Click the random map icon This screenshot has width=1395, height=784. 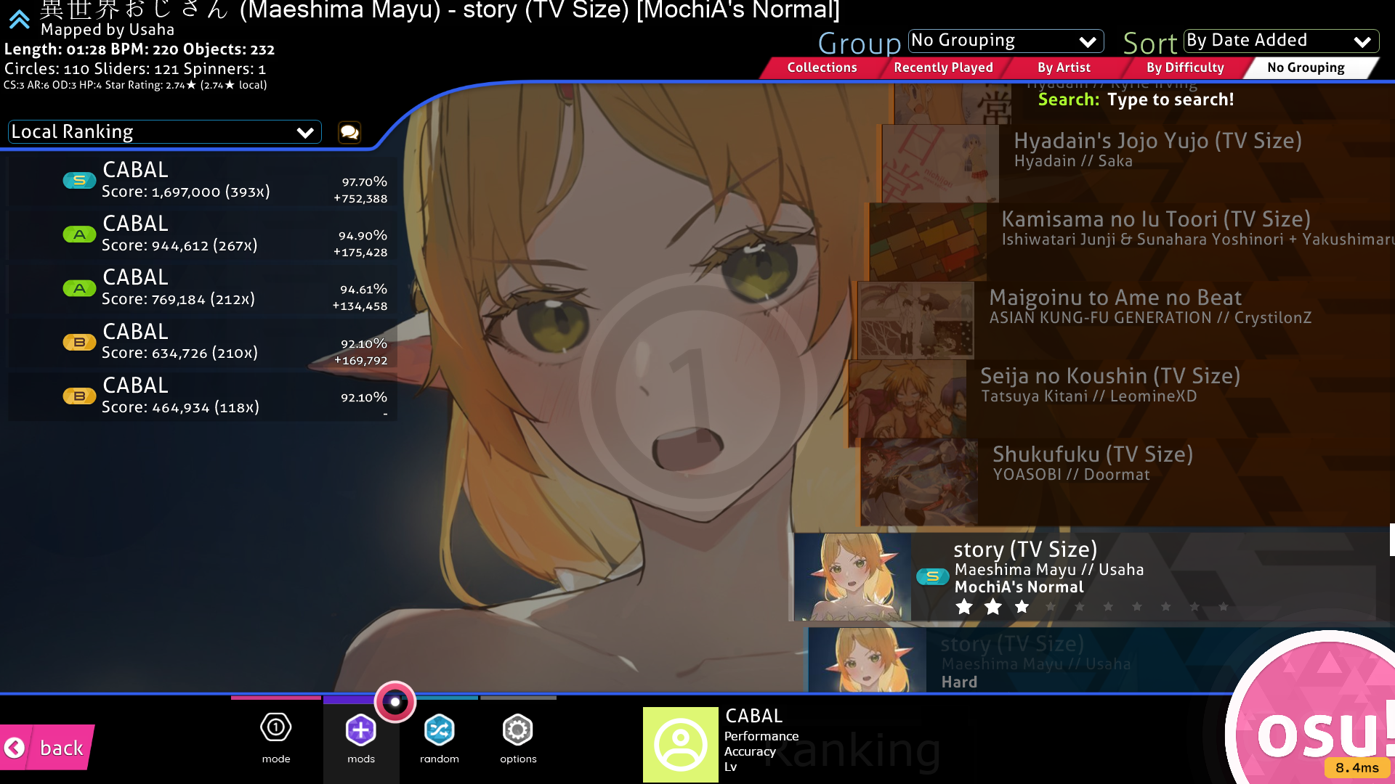coord(439,730)
